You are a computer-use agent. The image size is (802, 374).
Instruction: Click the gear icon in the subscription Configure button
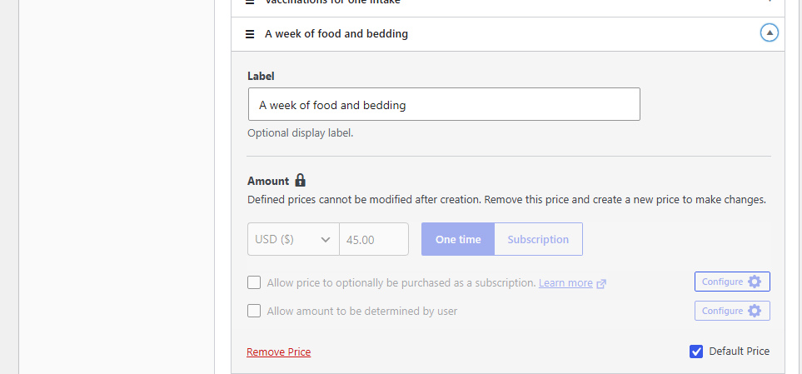coord(755,282)
